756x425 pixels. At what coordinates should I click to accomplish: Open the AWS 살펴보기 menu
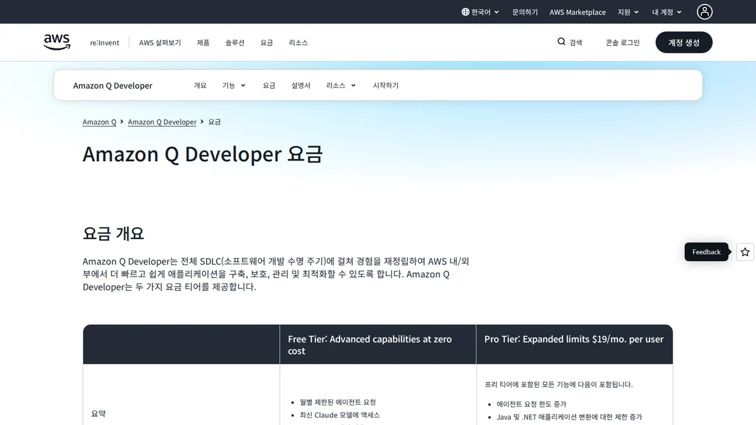tap(160, 43)
